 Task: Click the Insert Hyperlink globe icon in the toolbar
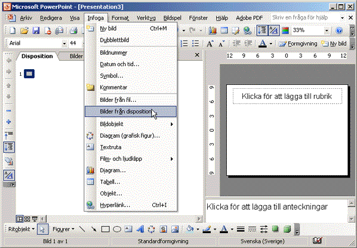tap(247, 30)
